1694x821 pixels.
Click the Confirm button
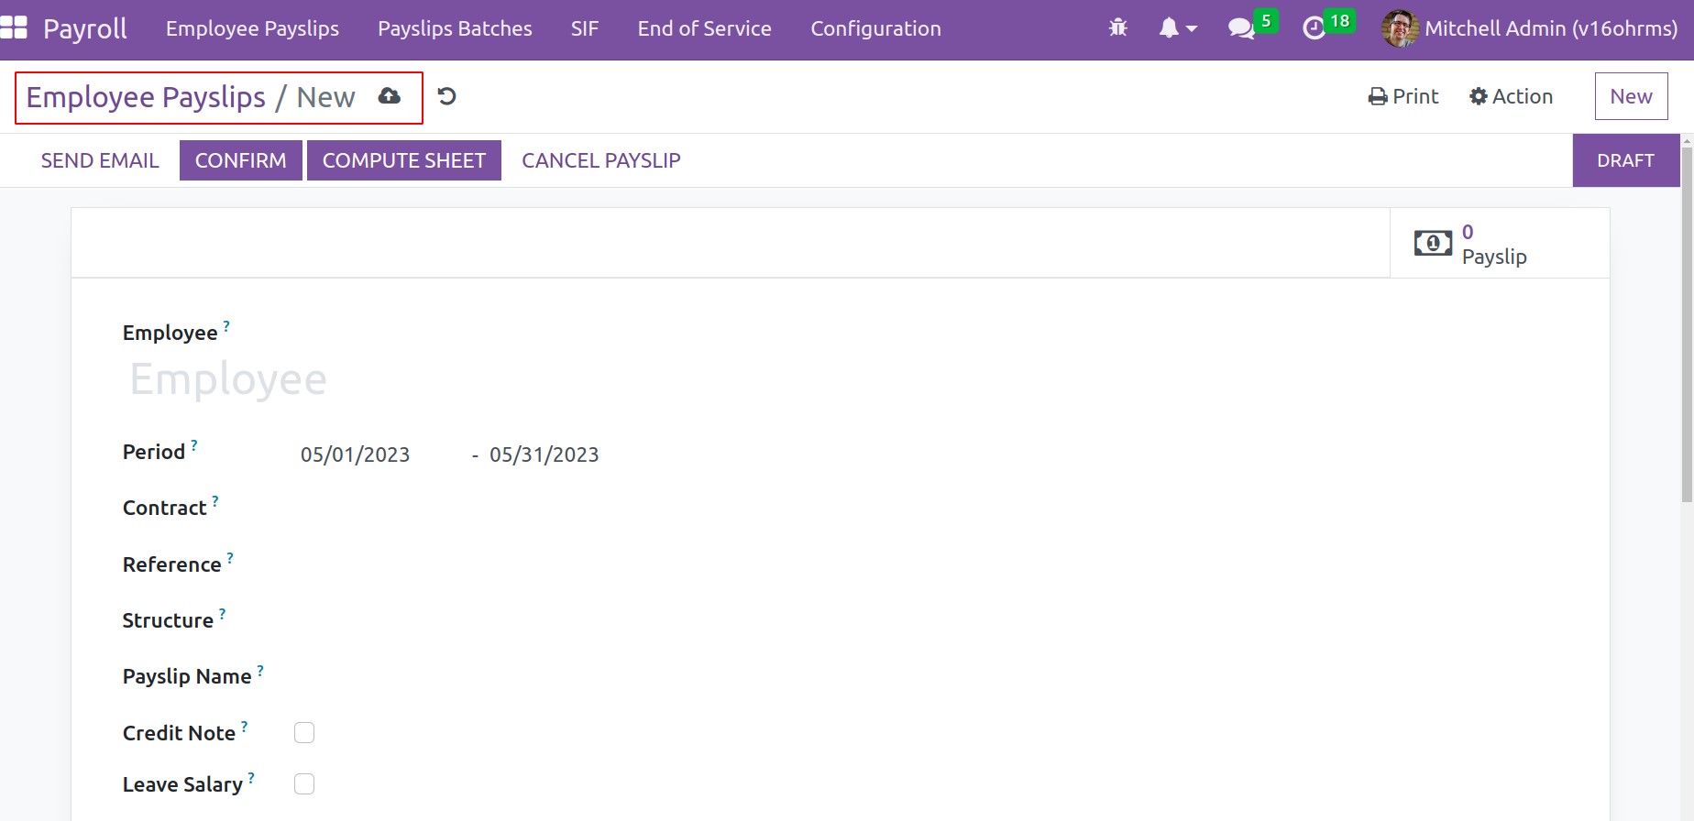tap(240, 160)
